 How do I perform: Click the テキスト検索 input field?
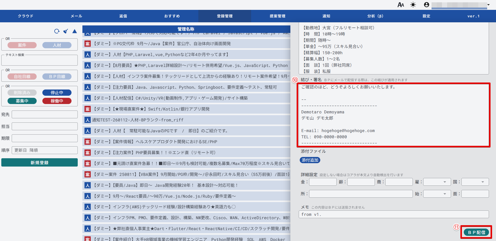click(40, 61)
